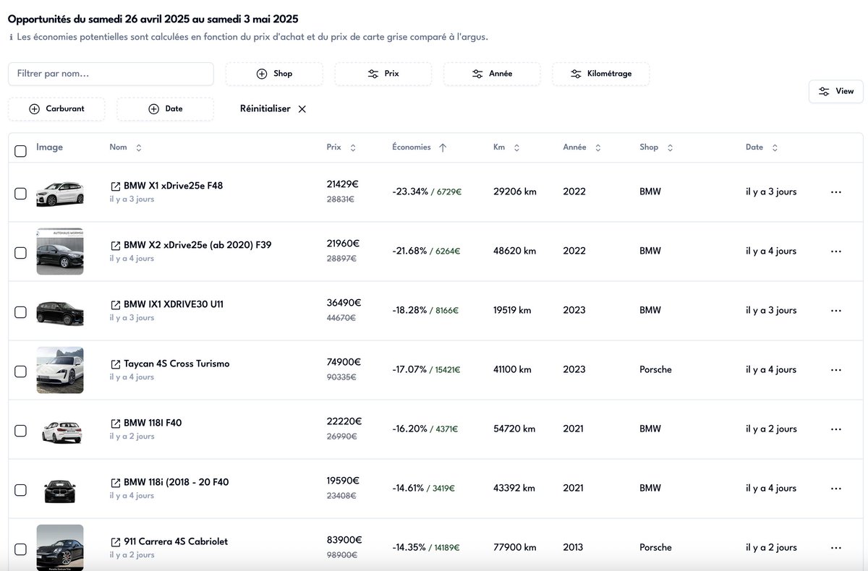The image size is (868, 571).
Task: Select the BMW 118I F40 row checkbox
Action: (20, 430)
